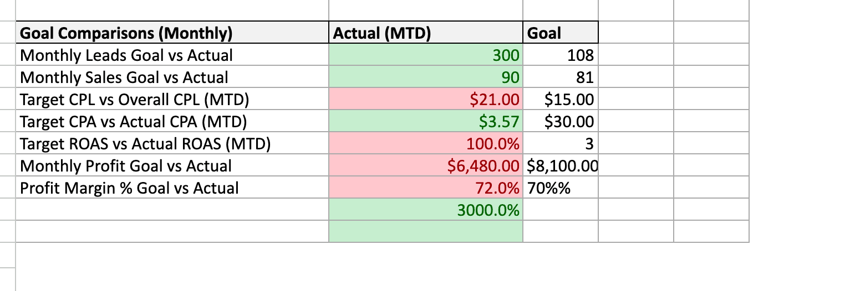Click the actual profit cell showing $6,480.00
Screen dimensions: 855x291
click(425, 165)
